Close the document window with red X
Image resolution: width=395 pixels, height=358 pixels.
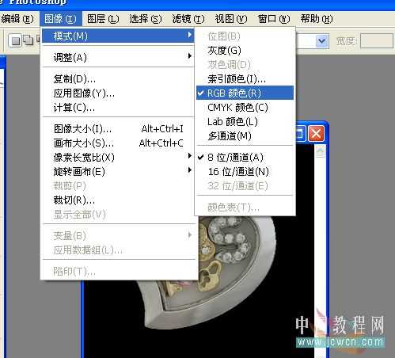tap(317, 134)
